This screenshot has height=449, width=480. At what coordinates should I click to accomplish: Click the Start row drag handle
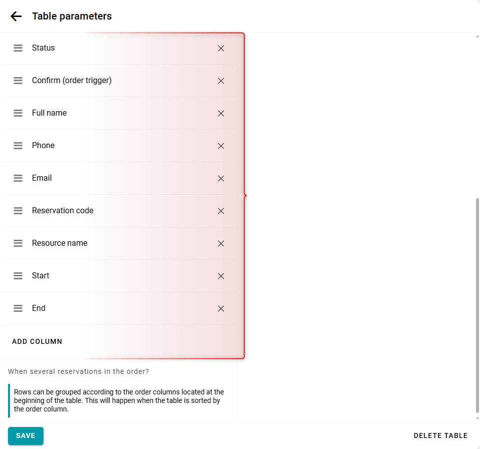18,276
